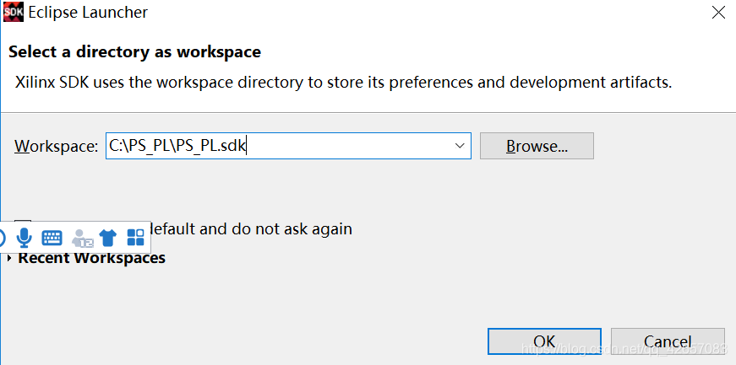
Task: Close the Eclipse Launcher dialog
Action: click(x=718, y=13)
